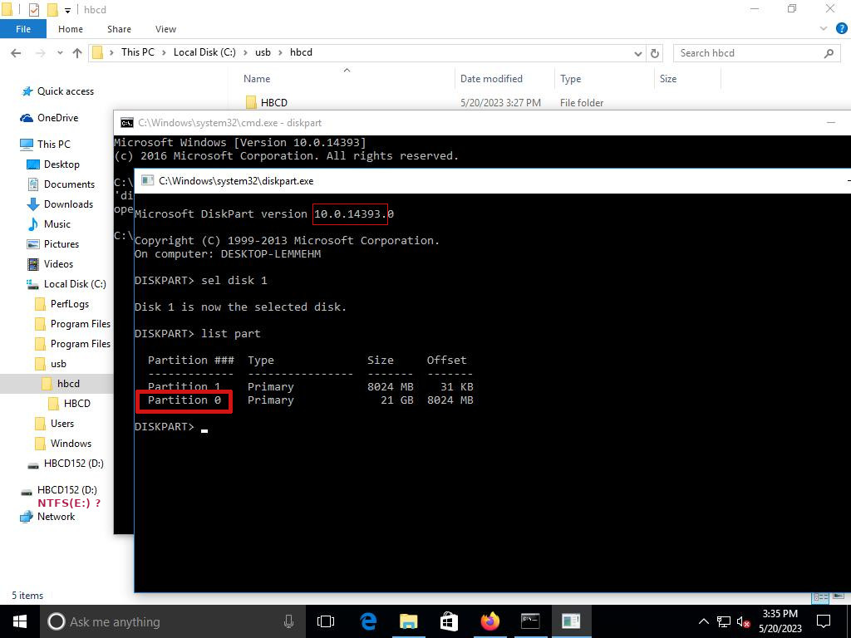The width and height of the screenshot is (851, 638).
Task: Open the HBCD folder in list
Action: pos(273,103)
